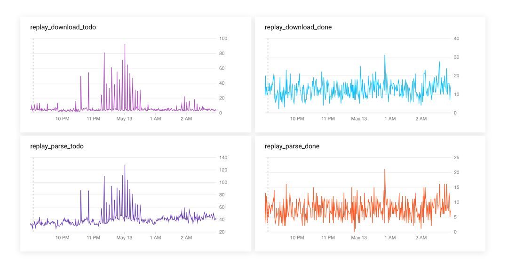Click the 10 PM label under replay_parse_done

click(297, 238)
